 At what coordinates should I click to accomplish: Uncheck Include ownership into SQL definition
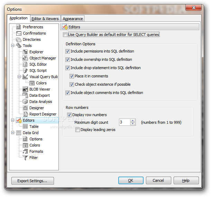67,59
